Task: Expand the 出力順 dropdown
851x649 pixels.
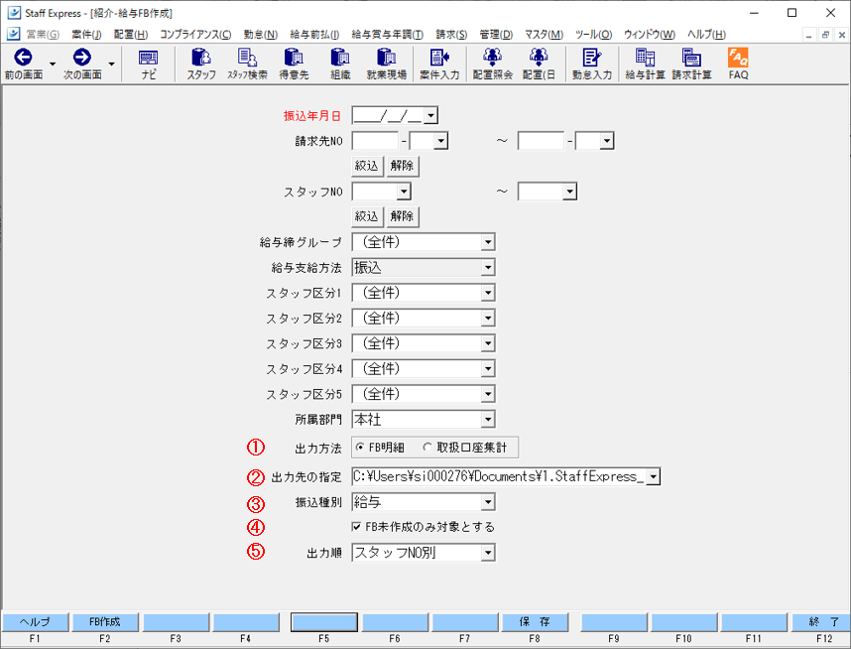Action: pos(488,553)
